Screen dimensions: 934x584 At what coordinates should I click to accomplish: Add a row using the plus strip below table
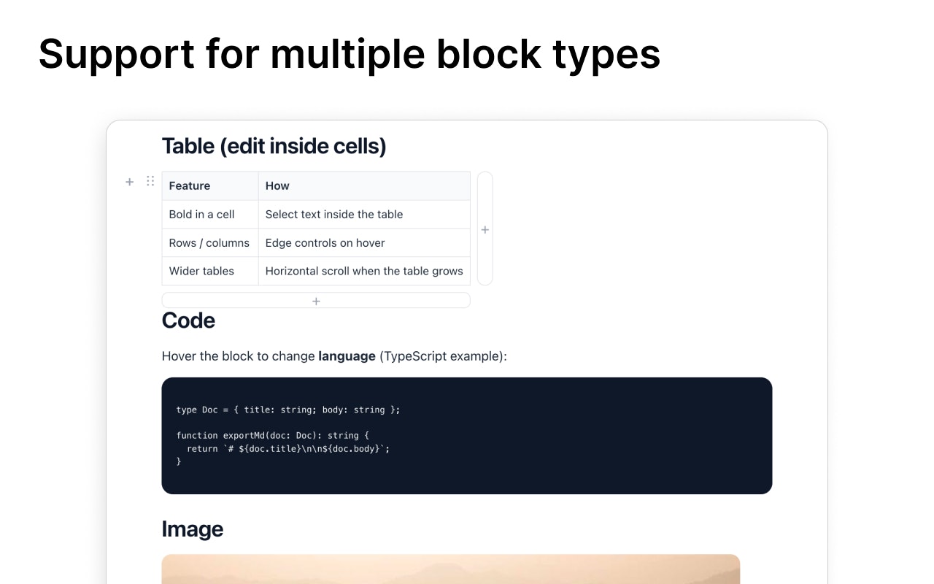(315, 300)
